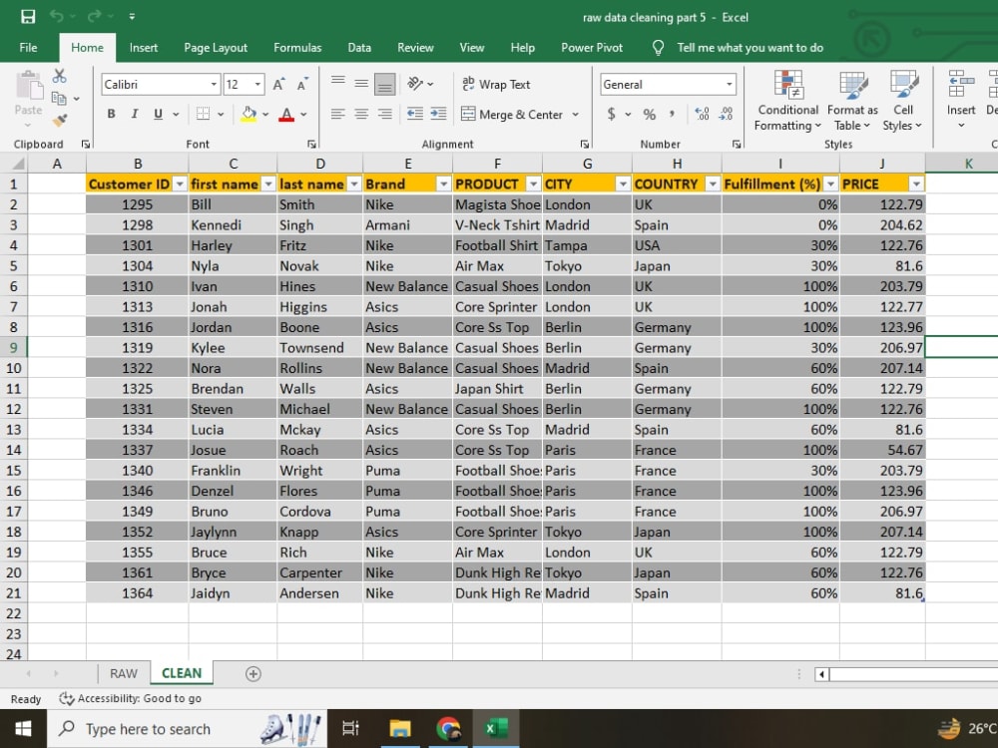Click Top Align icon
This screenshot has height=748, width=998.
pyautogui.click(x=338, y=83)
